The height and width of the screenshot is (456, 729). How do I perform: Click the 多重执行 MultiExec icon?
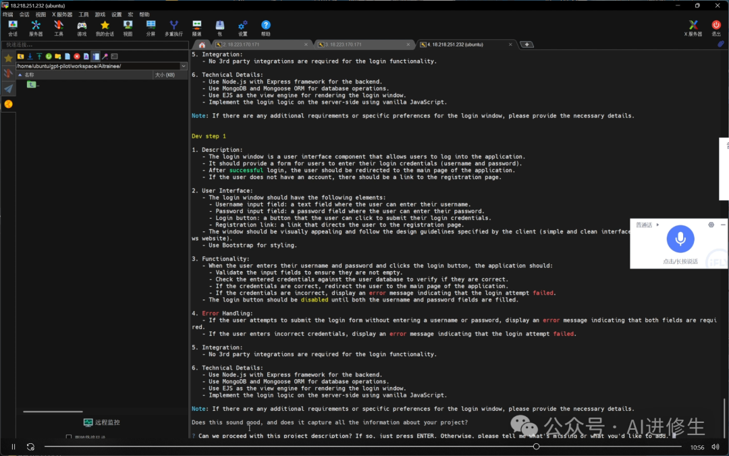[x=174, y=28]
